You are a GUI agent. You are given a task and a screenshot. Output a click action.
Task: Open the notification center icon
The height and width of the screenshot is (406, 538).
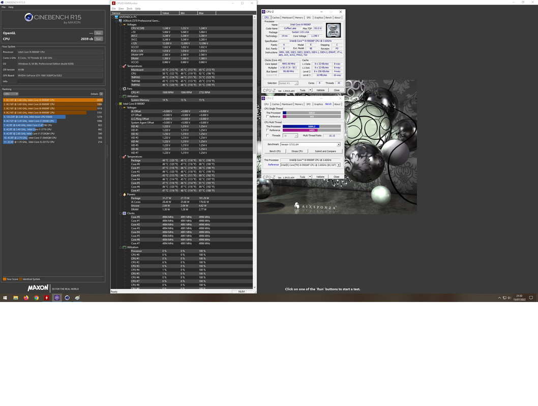point(531,298)
